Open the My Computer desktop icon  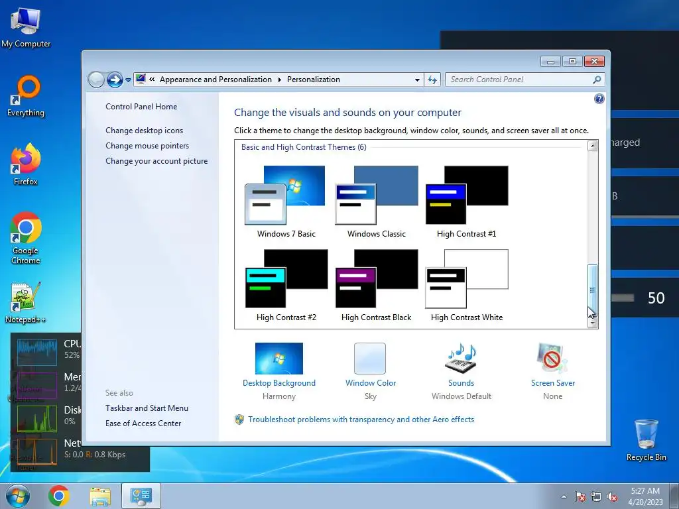(26, 27)
